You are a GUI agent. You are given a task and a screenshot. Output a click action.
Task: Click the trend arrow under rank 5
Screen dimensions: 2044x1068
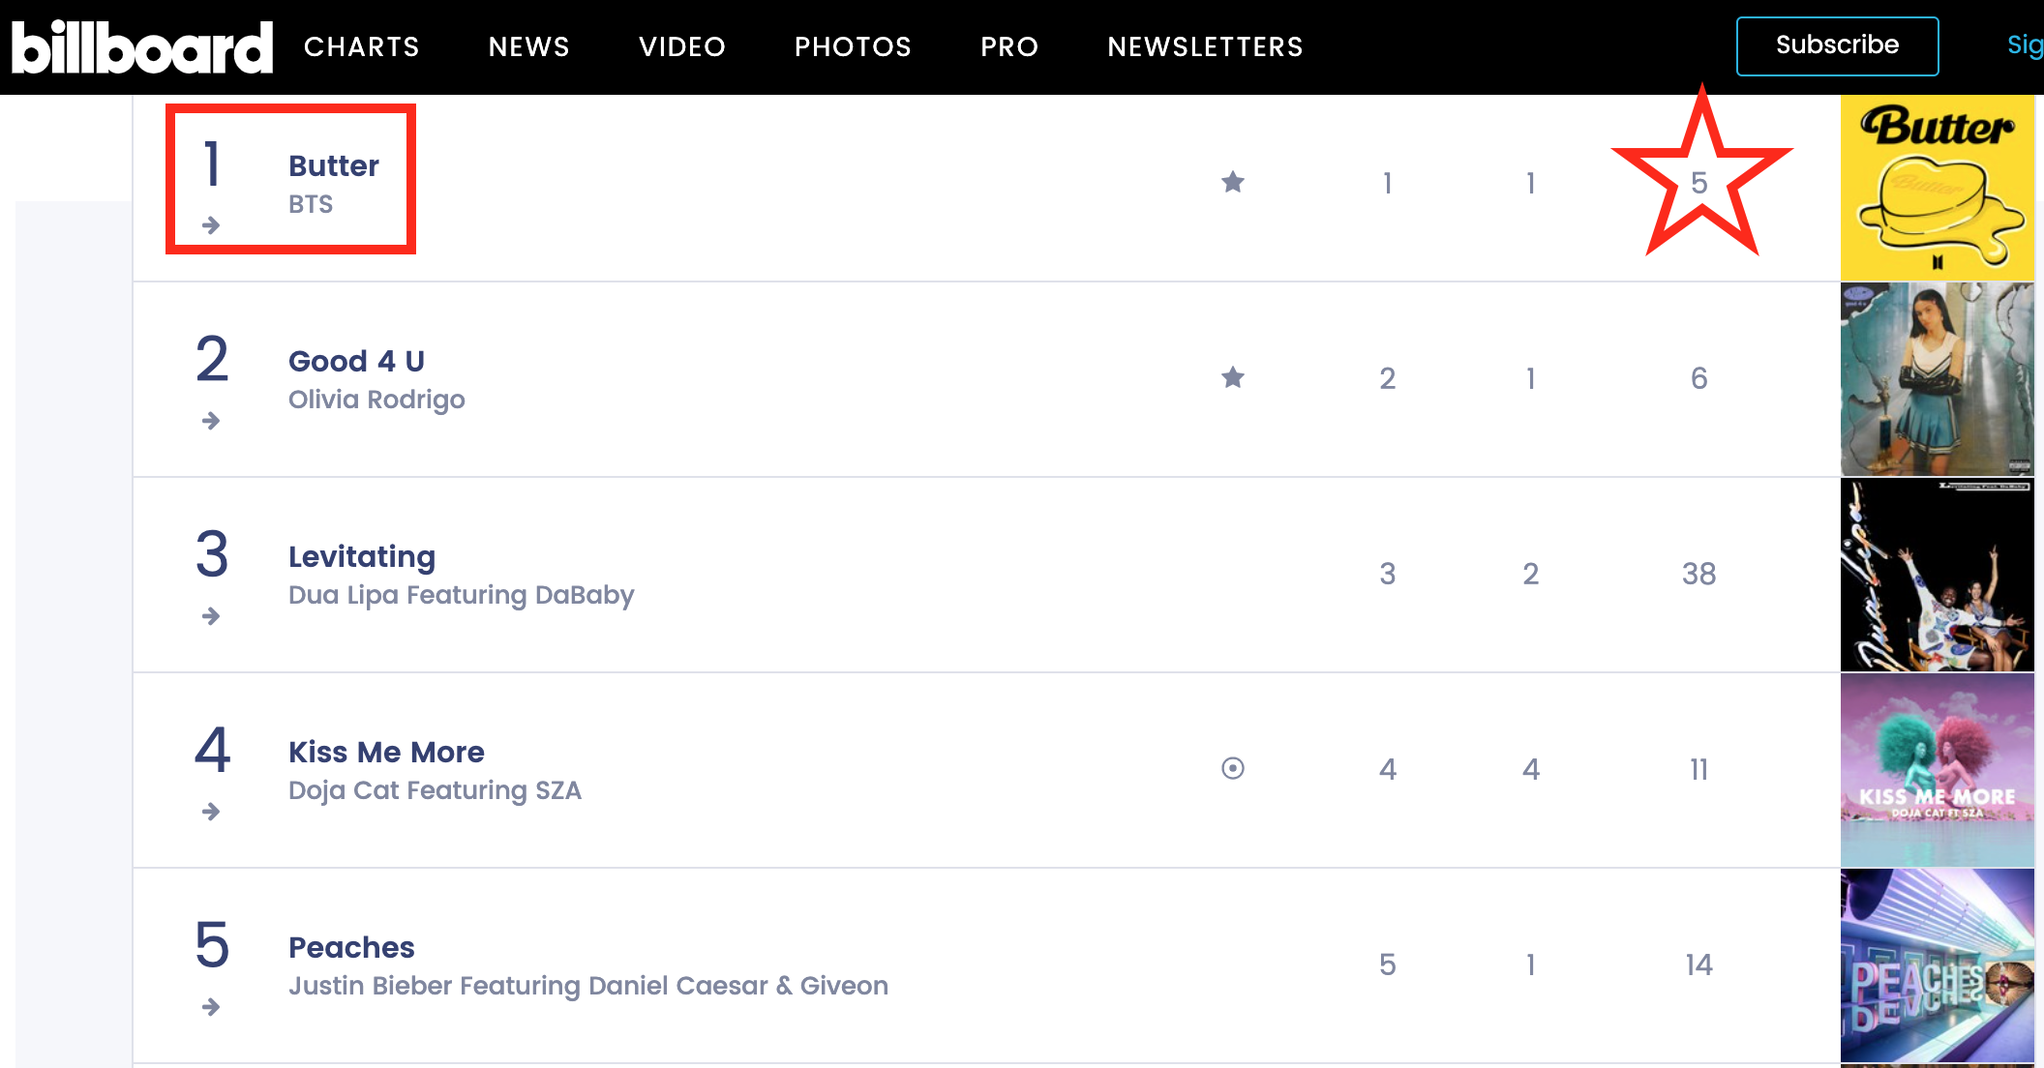[211, 1007]
